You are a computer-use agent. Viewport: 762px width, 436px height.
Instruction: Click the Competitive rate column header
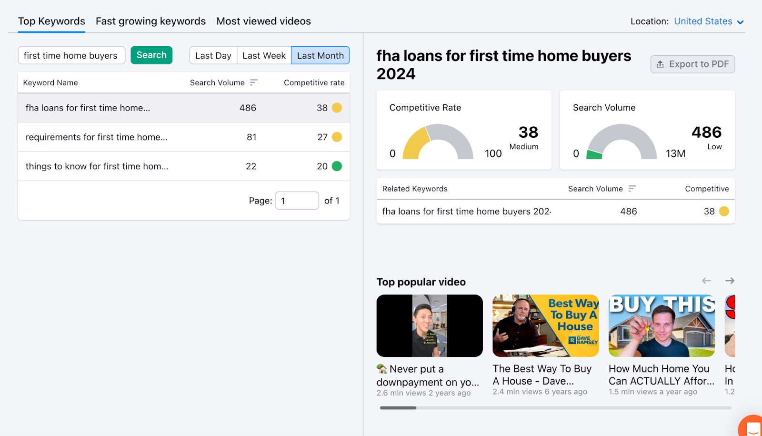(314, 82)
